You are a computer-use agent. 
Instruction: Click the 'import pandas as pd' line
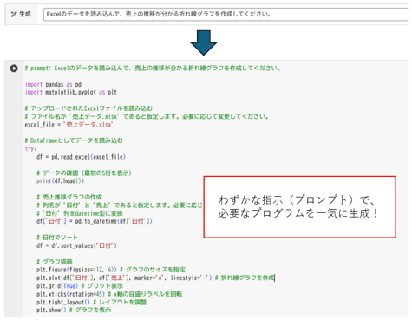pyautogui.click(x=53, y=84)
